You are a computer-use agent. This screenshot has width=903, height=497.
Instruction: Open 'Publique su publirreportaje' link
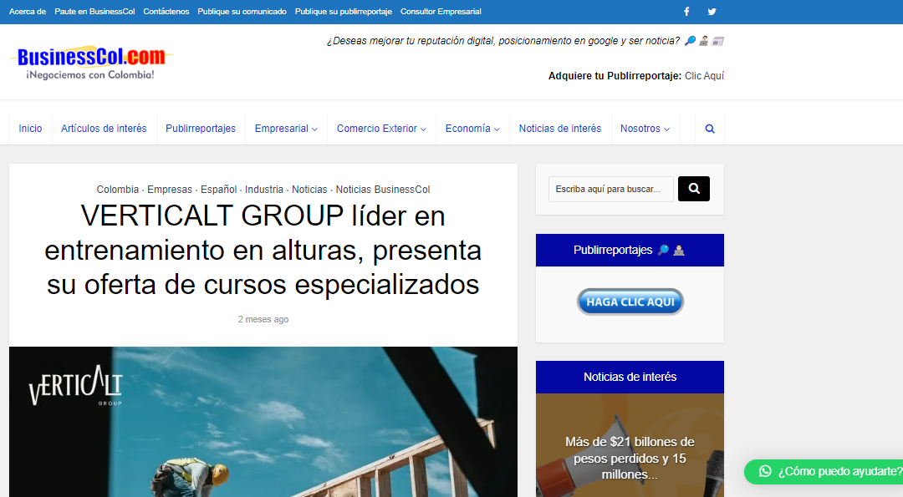tap(344, 12)
